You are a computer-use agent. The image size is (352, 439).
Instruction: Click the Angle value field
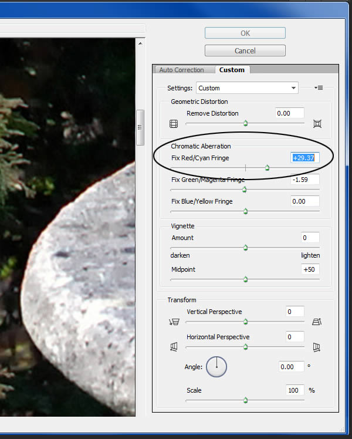point(292,366)
